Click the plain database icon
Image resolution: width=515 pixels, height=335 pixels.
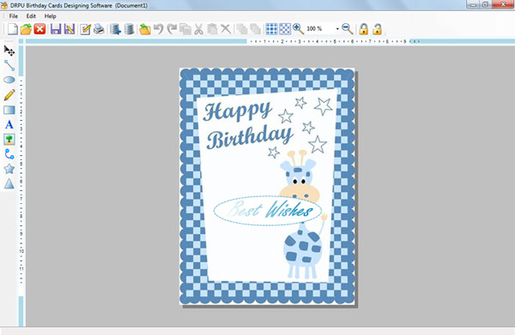coord(129,29)
